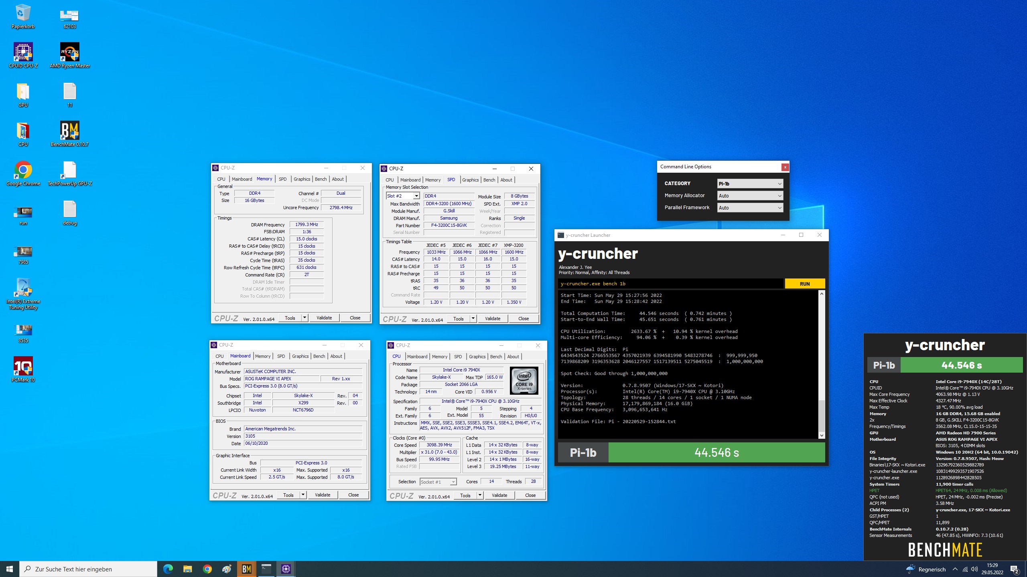Open the 8535 desktop image file

coord(23,333)
